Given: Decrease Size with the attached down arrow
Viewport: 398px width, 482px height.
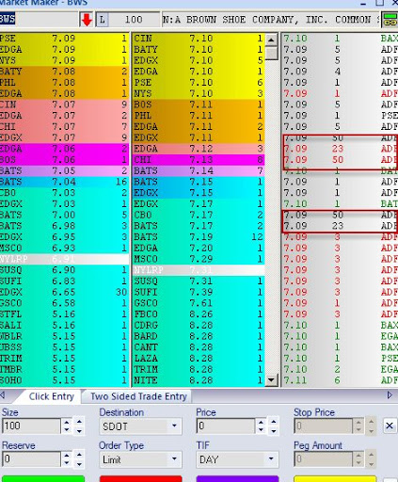Looking at the screenshot, I should tap(67, 429).
